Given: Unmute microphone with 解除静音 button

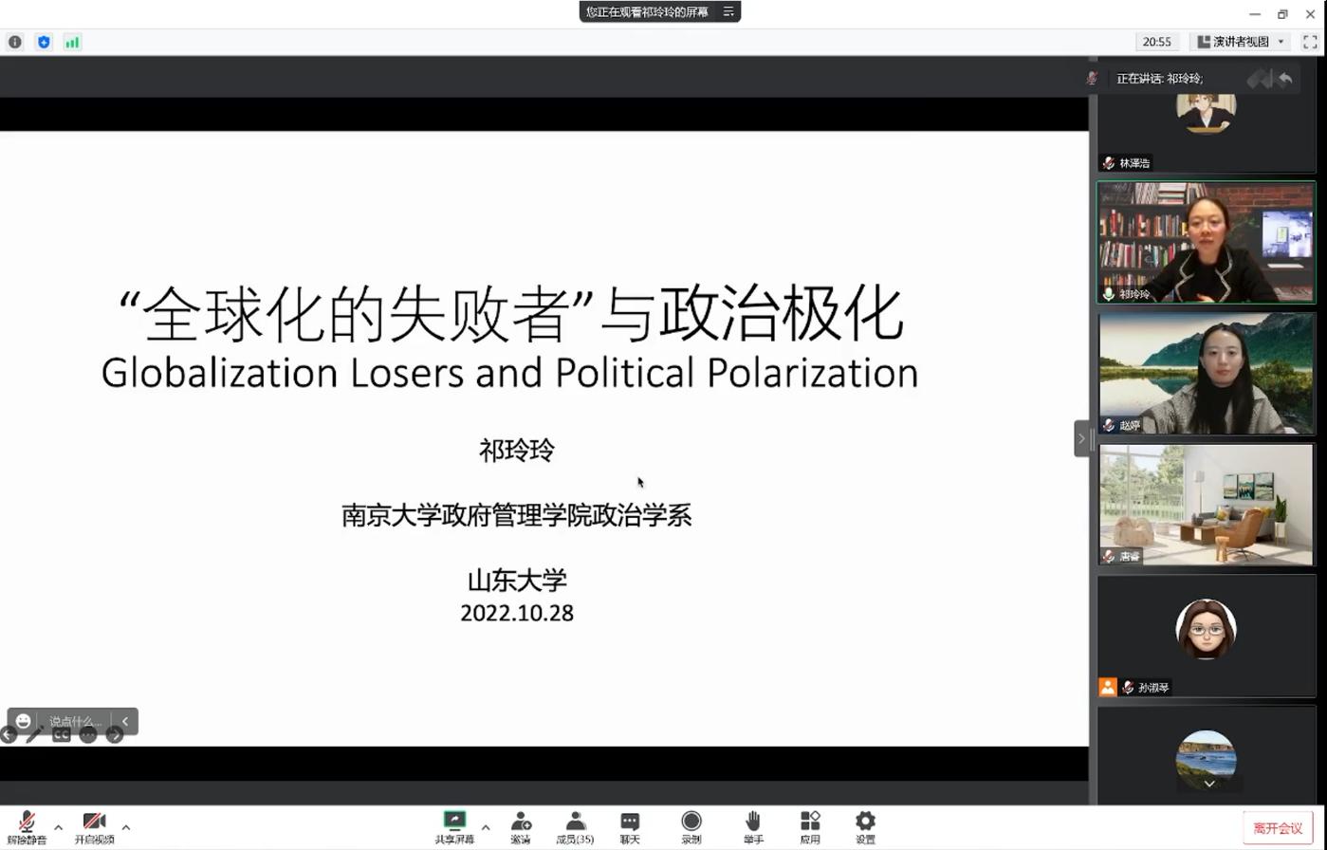Looking at the screenshot, I should click(27, 826).
